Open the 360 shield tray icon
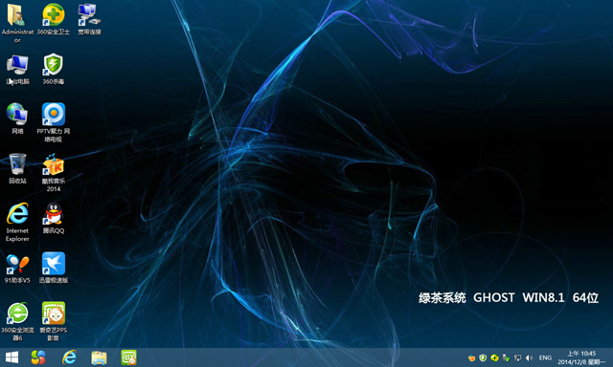 [x=483, y=357]
